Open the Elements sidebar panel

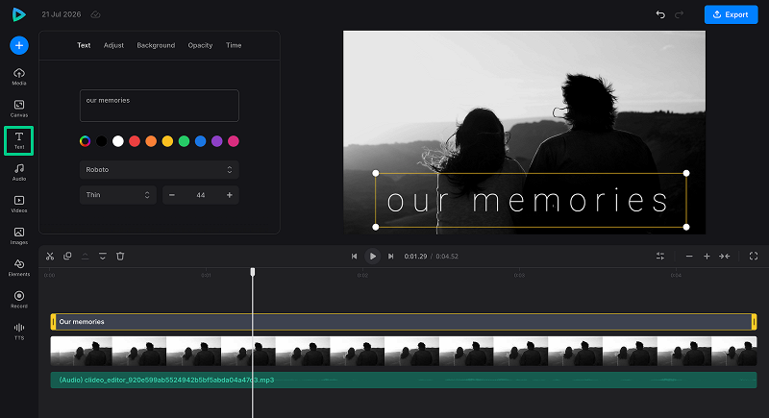(19, 268)
